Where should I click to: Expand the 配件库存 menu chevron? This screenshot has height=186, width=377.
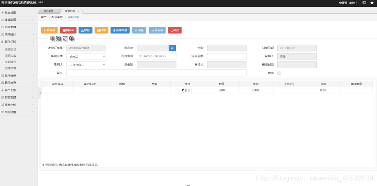pyautogui.click(x=34, y=83)
